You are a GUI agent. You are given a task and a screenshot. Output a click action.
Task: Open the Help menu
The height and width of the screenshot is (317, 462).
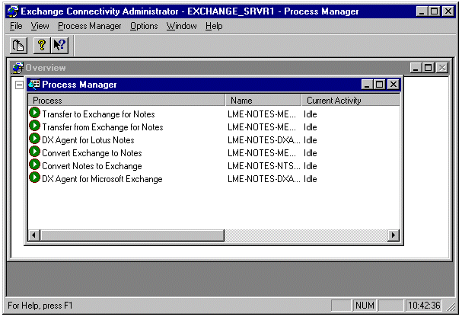click(214, 26)
